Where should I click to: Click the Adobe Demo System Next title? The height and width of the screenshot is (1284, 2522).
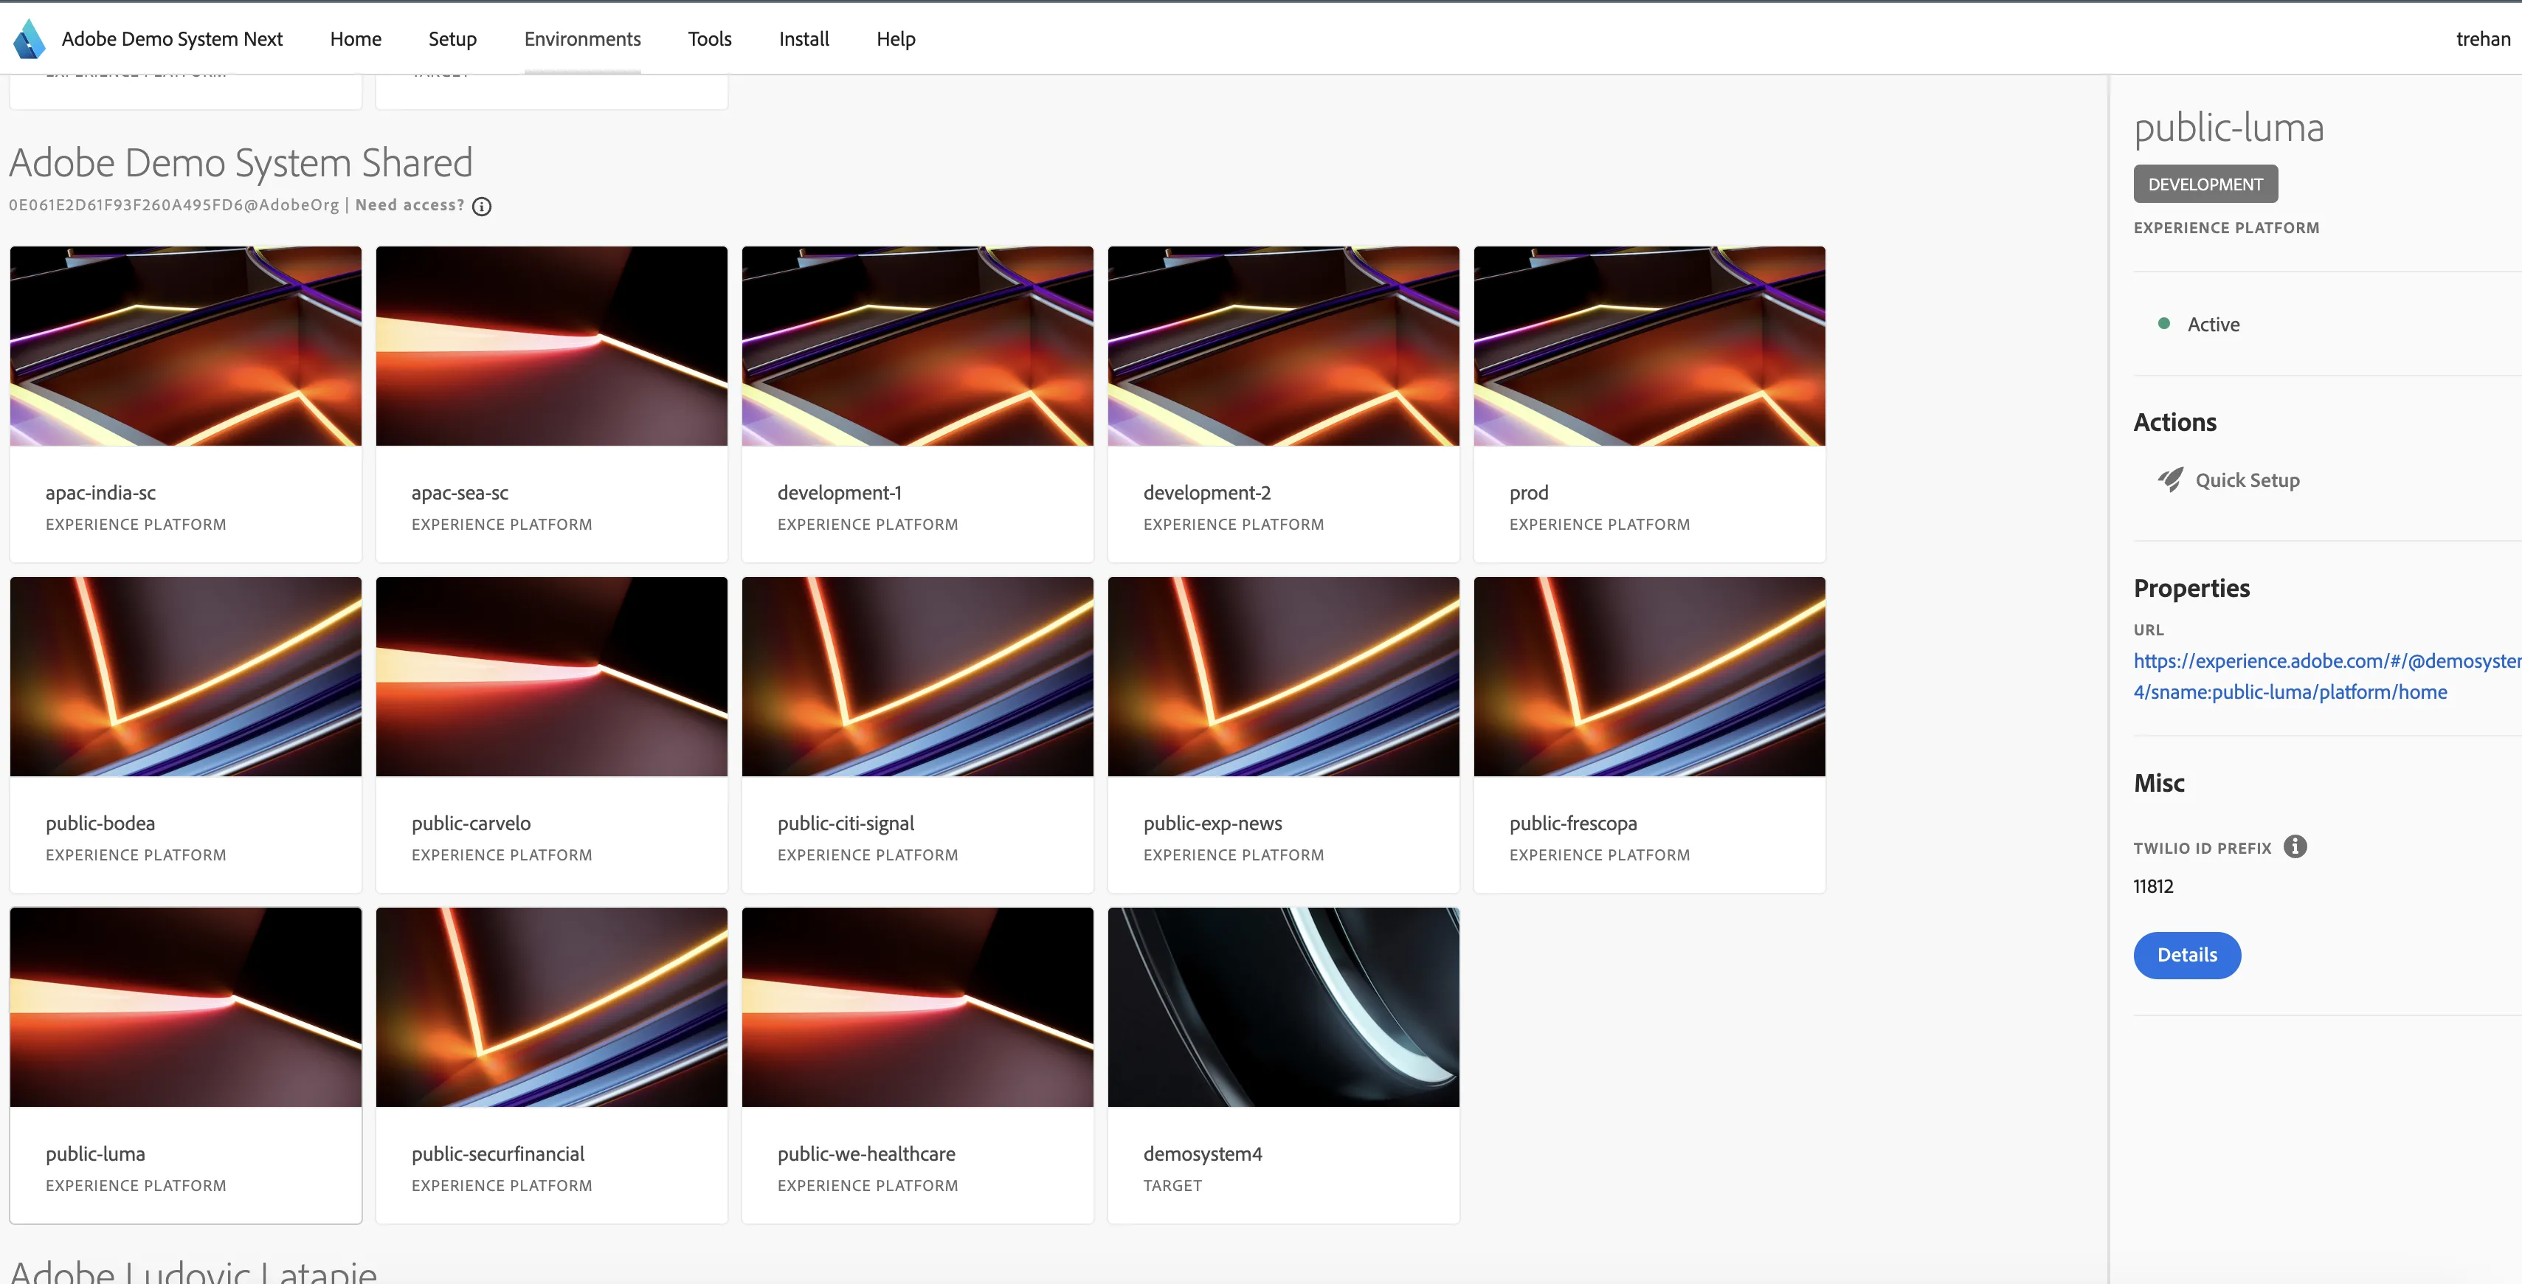[173, 39]
